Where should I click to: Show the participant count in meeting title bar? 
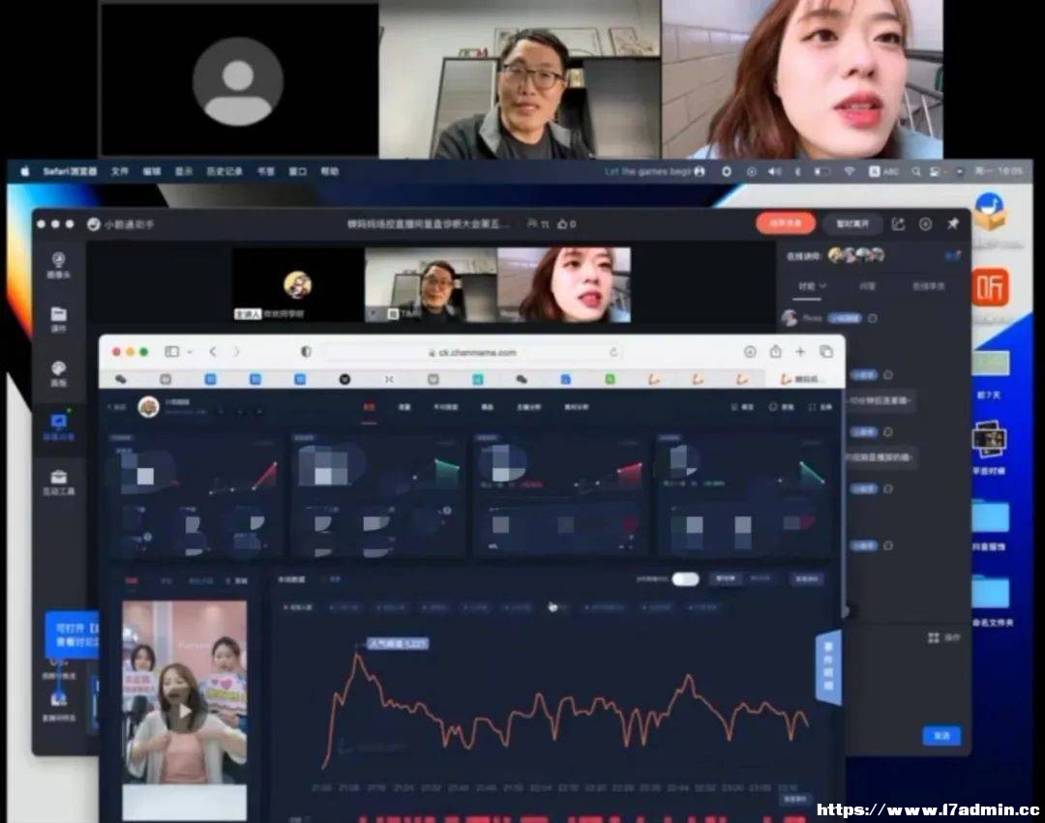tap(538, 224)
